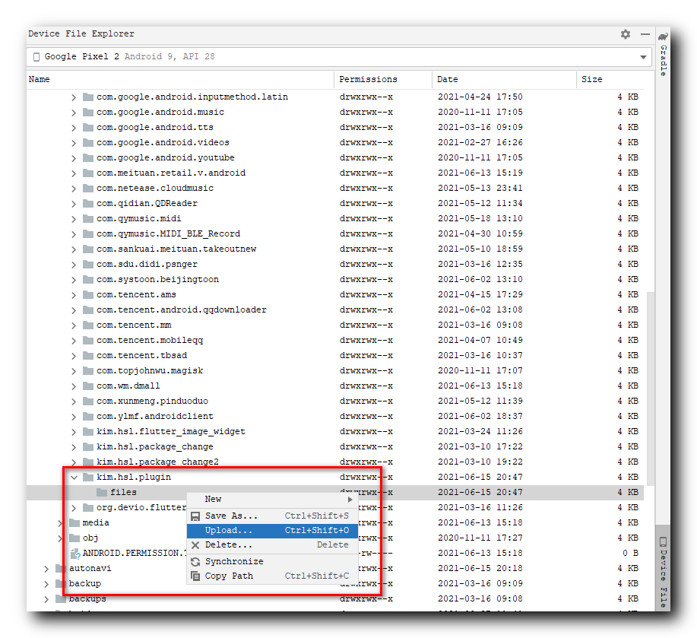Choose Copy Path in the context menu
The width and height of the screenshot is (697, 638).
272,576
